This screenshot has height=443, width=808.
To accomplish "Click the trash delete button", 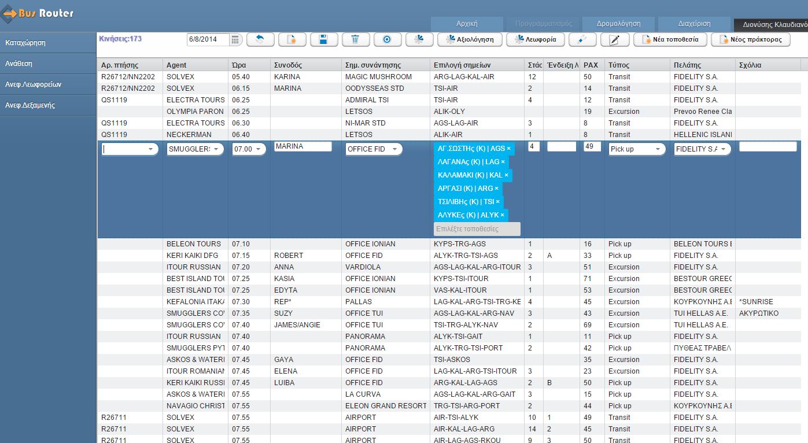I will [356, 39].
